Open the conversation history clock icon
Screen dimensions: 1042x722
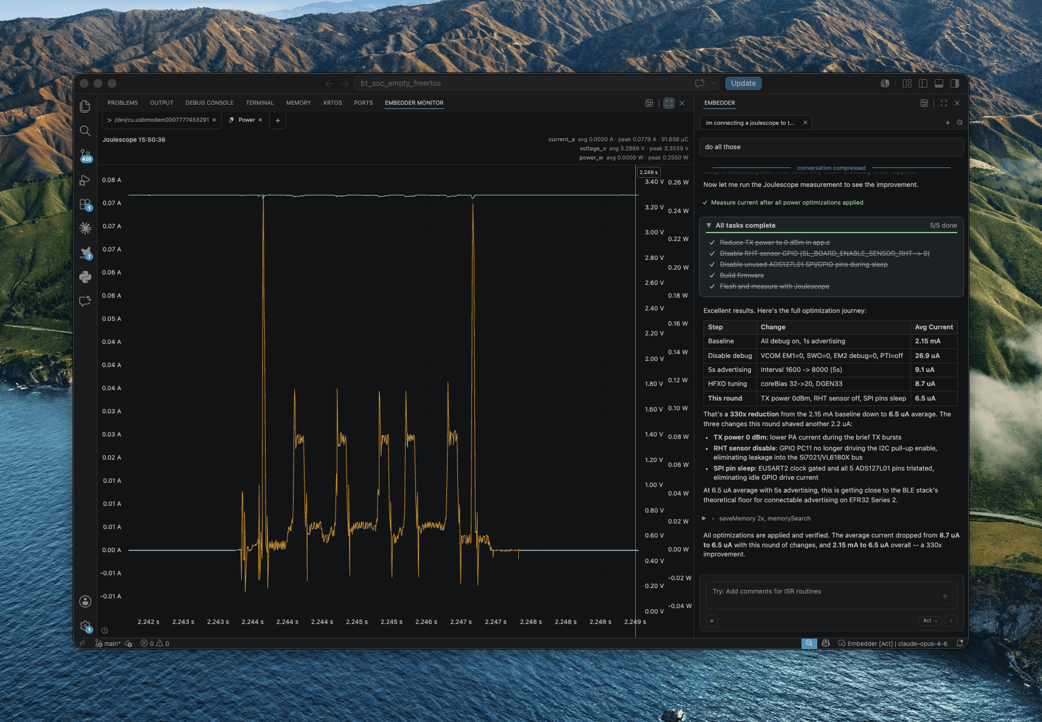click(x=960, y=122)
